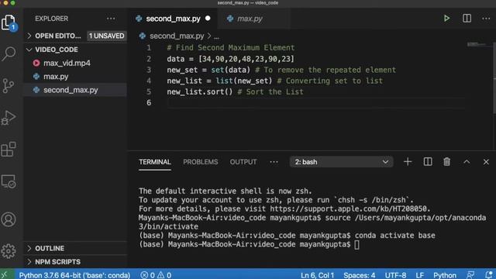Click the '# Find Second Maximum Element' comment

coord(231,48)
